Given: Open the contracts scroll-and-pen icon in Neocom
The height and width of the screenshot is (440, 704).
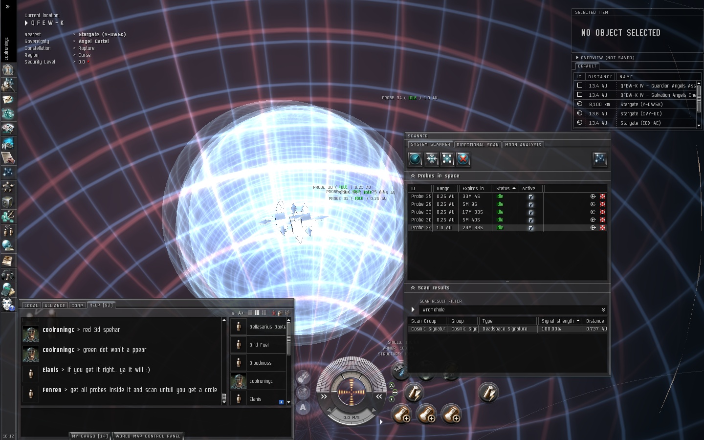Looking at the screenshot, I should coord(8,158).
